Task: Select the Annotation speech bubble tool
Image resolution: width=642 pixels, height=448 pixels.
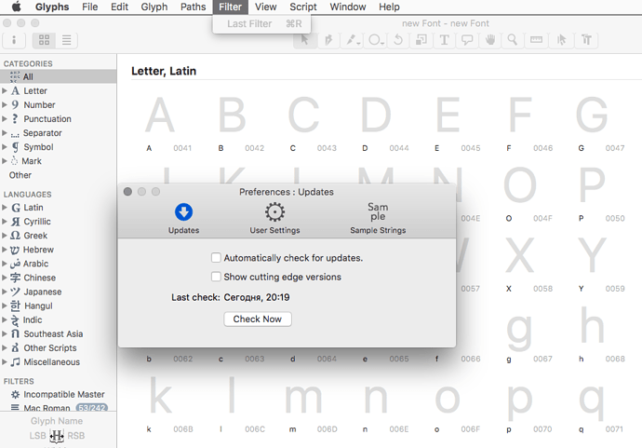Action: [x=467, y=40]
